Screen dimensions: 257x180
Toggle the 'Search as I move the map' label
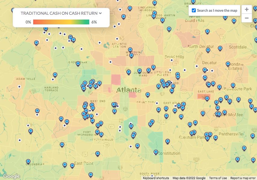(x=217, y=10)
